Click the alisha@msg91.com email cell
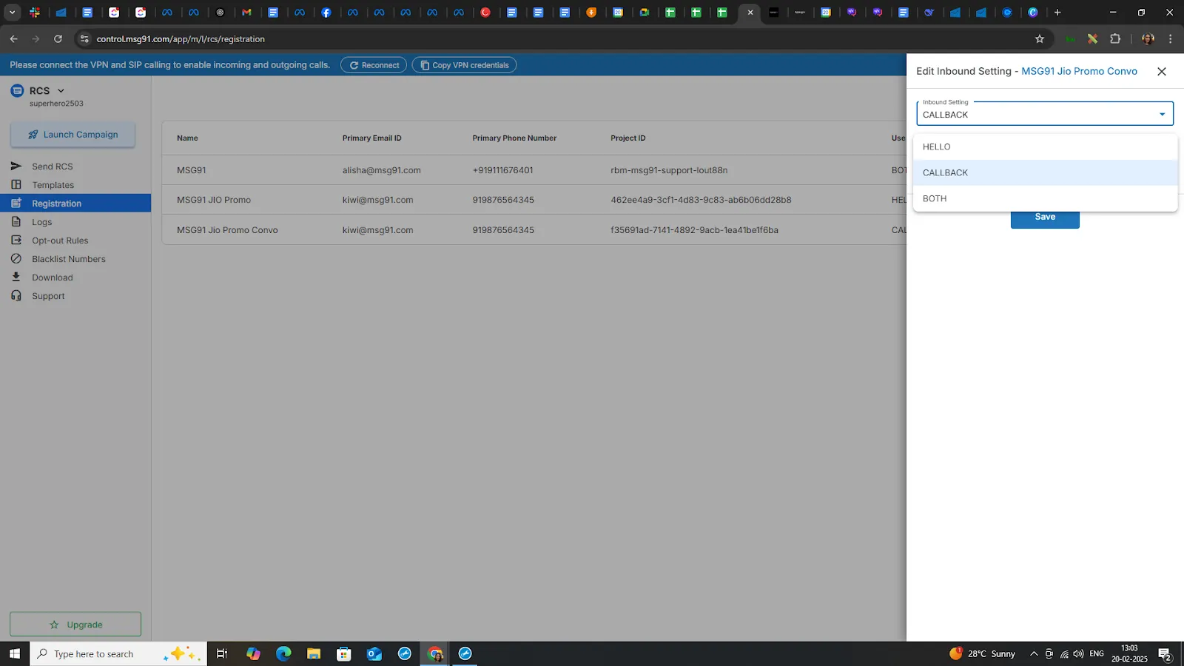 pos(381,170)
